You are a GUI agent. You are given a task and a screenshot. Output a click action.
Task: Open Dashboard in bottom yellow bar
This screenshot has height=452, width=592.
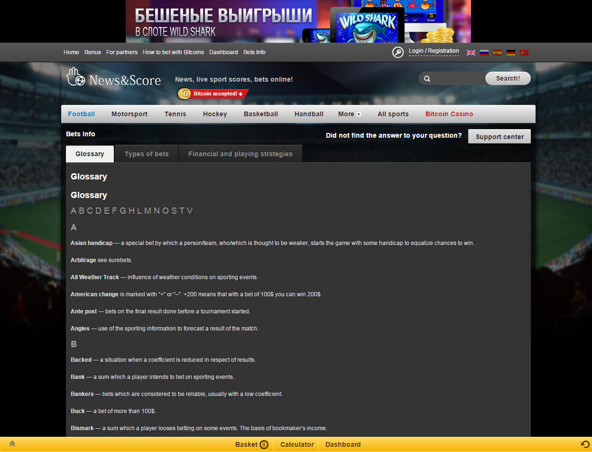point(343,444)
